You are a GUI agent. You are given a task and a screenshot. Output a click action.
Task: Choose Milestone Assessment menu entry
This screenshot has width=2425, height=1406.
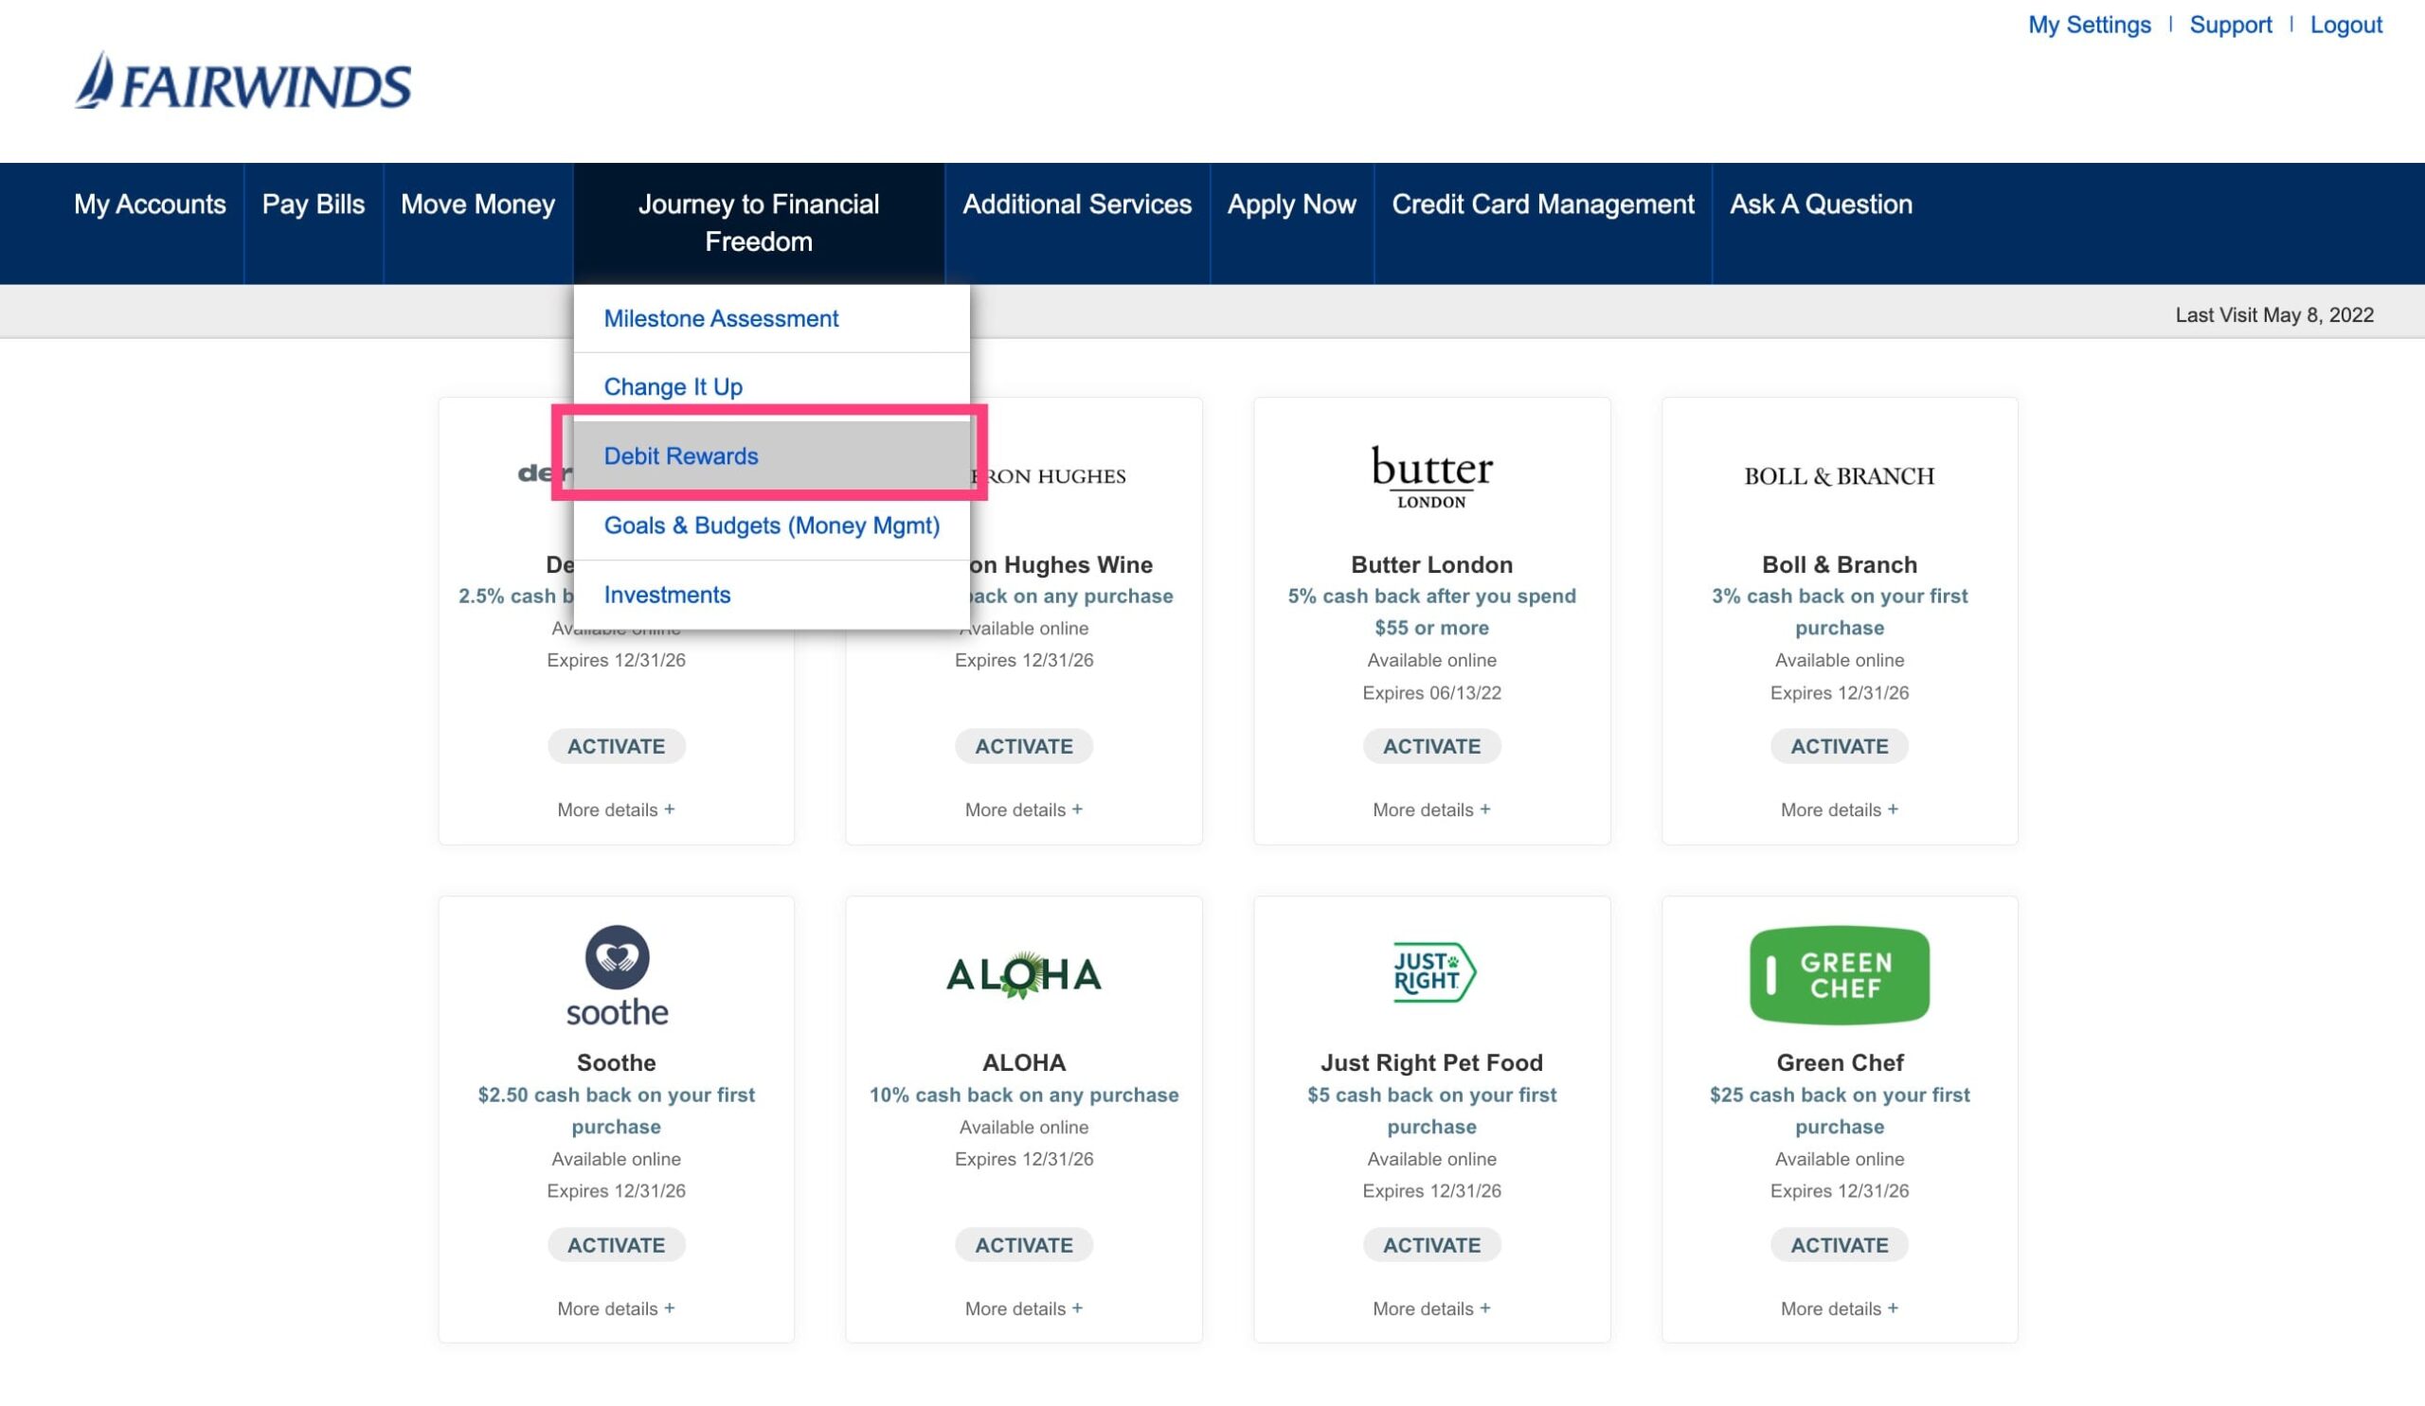[x=721, y=318]
